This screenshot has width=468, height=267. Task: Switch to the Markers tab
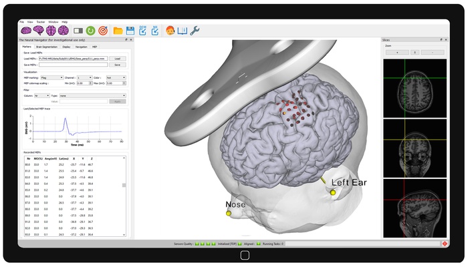(27, 47)
